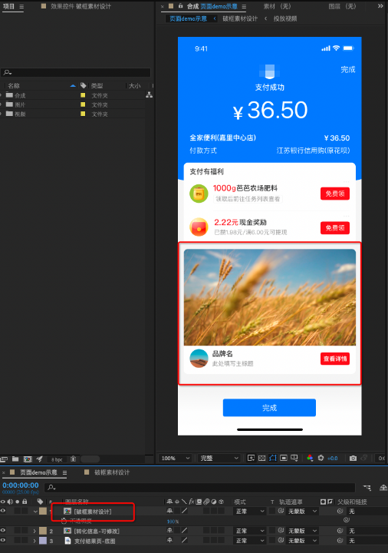Open the composition viewer panel menu icon

tap(244, 7)
